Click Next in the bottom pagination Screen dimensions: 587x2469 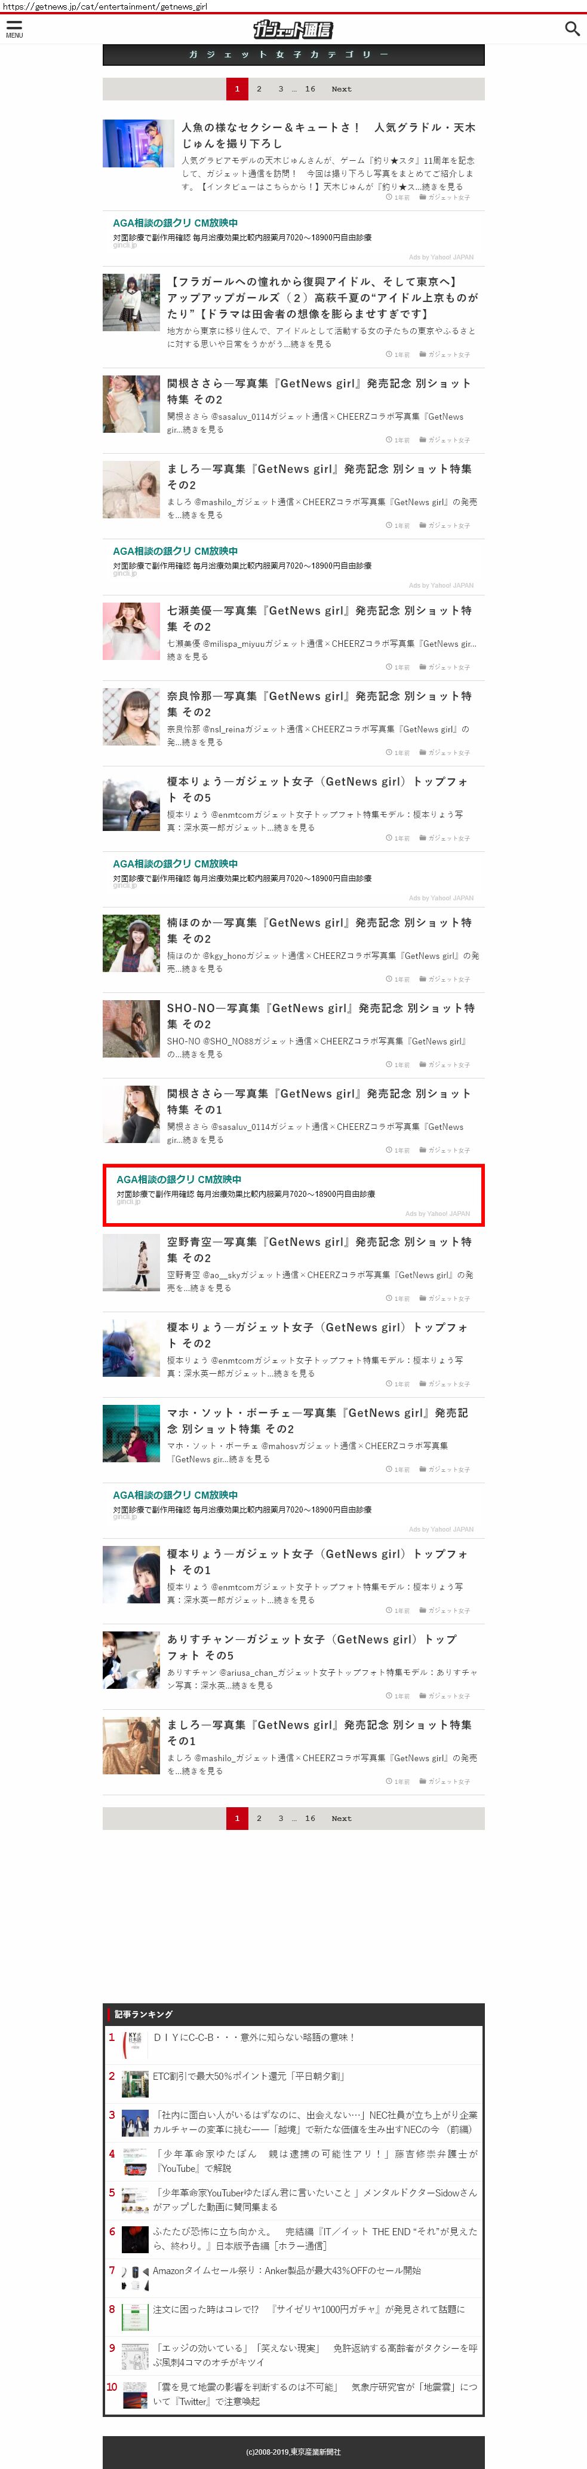point(341,1818)
